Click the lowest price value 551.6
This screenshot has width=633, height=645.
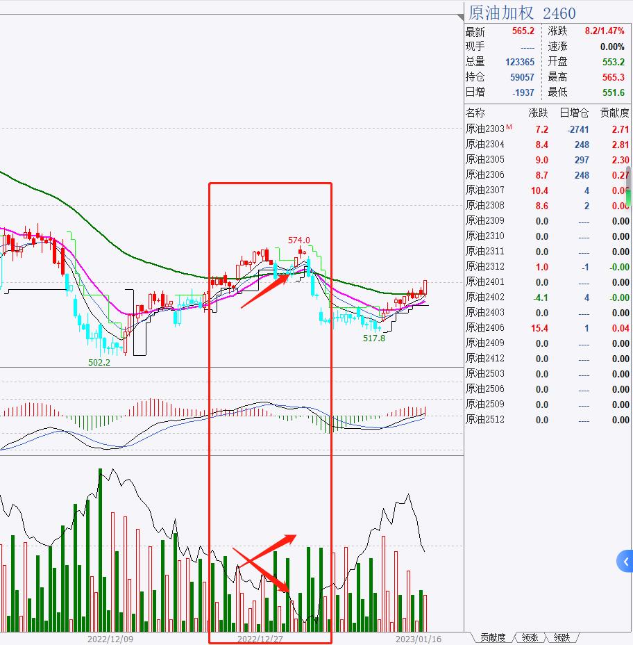click(614, 92)
